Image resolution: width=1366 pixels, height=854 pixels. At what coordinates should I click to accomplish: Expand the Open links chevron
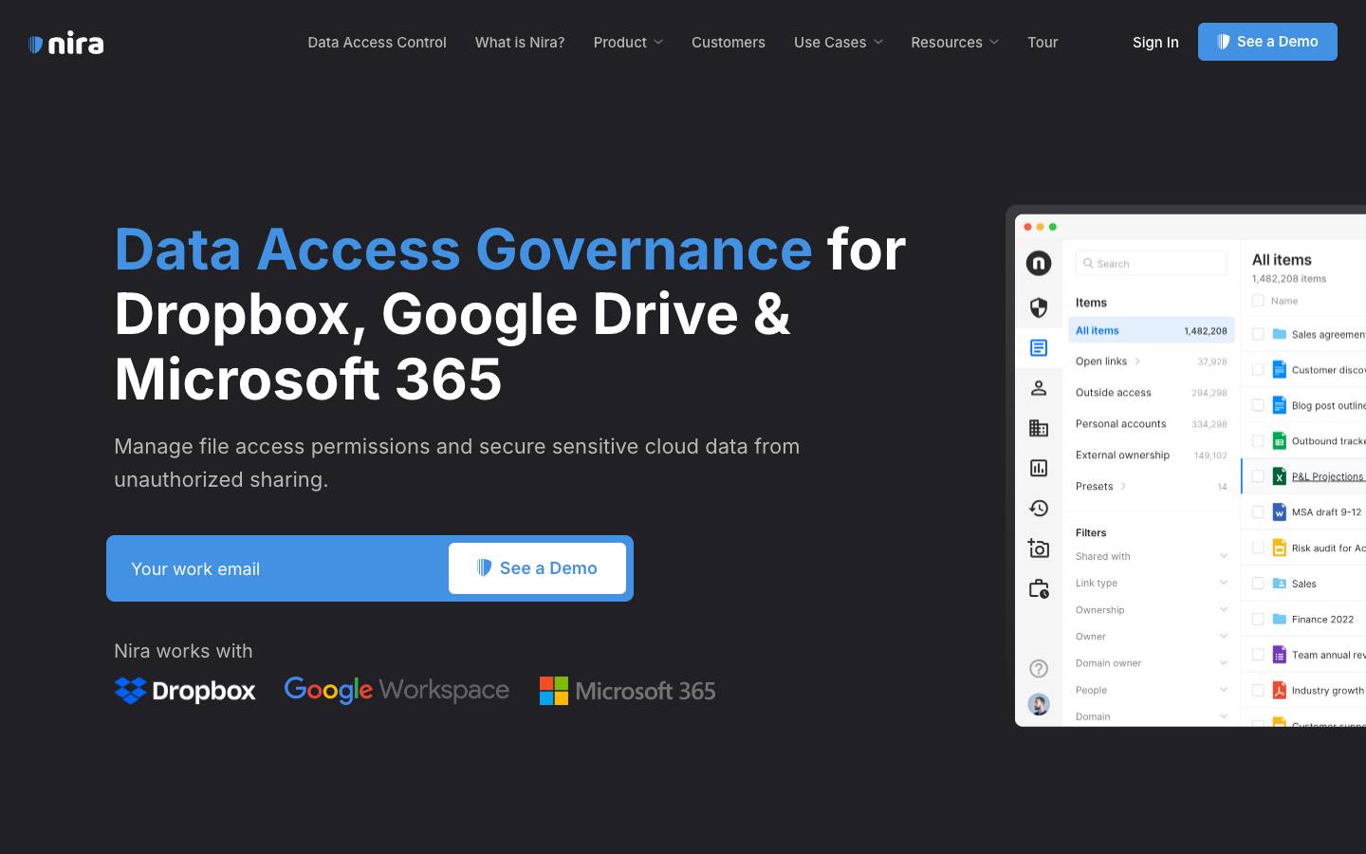click(x=1137, y=362)
